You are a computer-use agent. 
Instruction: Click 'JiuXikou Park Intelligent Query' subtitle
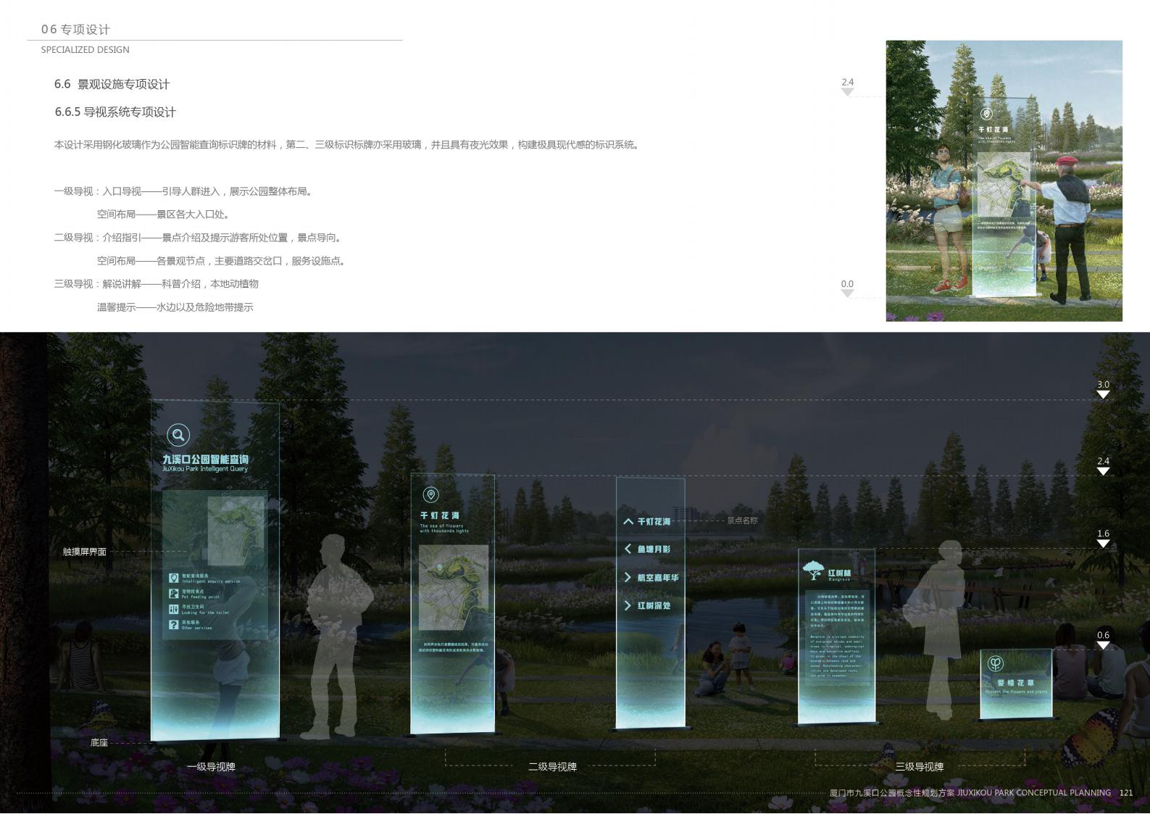tap(205, 469)
